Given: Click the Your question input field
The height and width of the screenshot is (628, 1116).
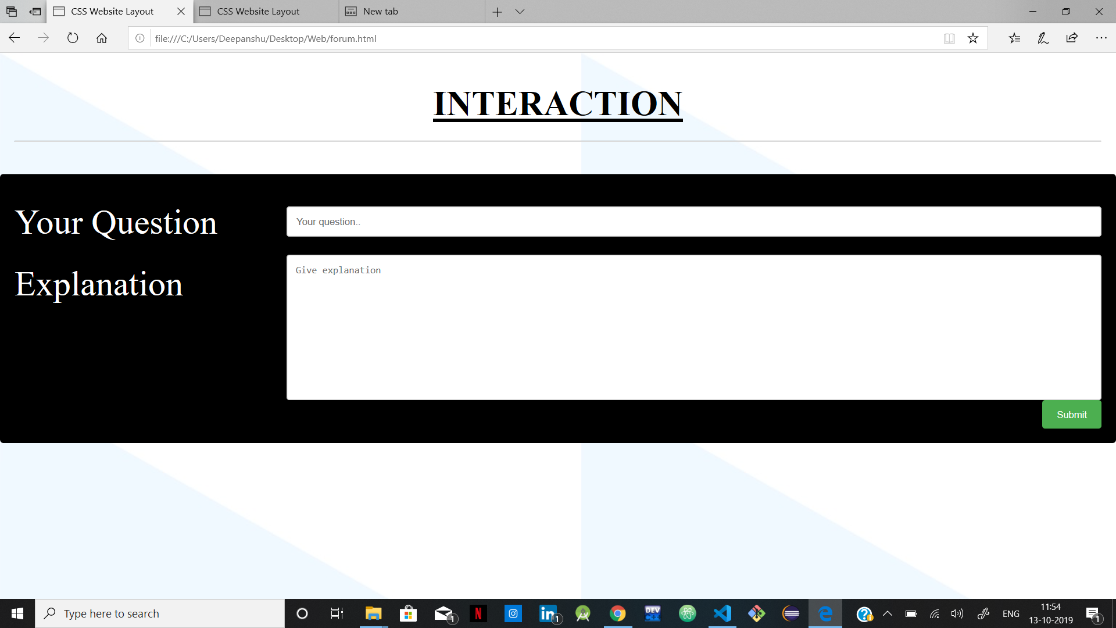Looking at the screenshot, I should 693,222.
